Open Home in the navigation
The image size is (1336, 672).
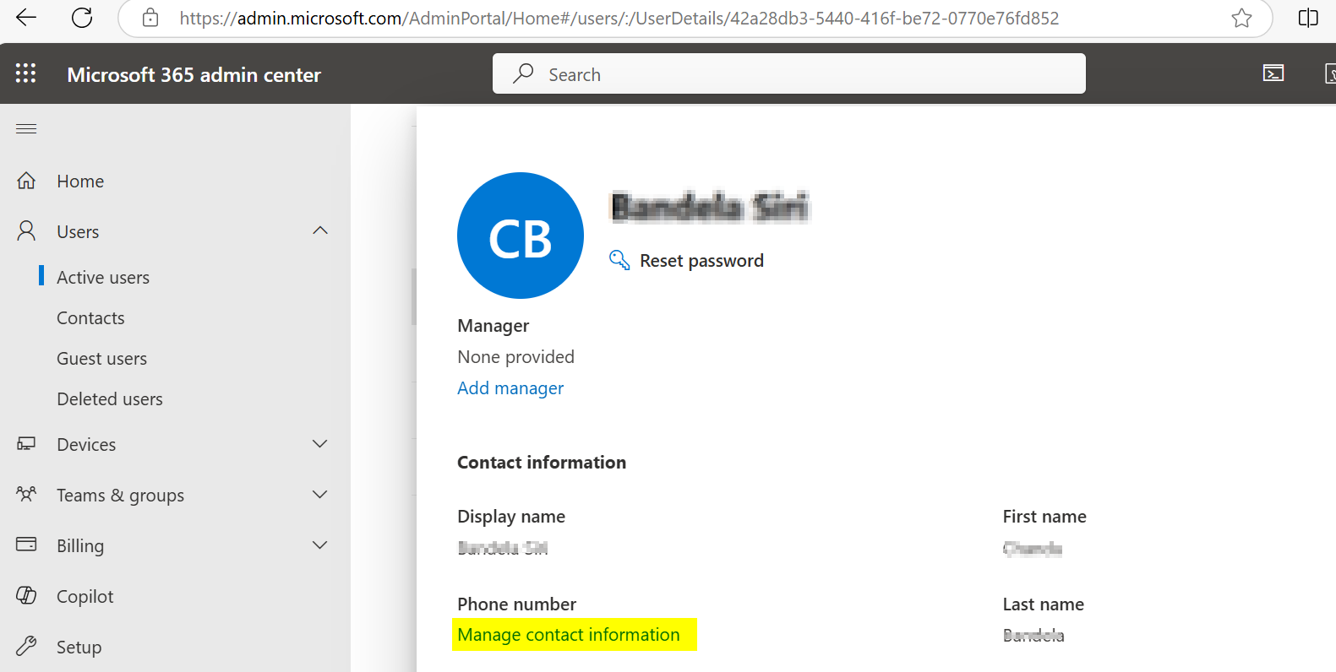tap(80, 182)
